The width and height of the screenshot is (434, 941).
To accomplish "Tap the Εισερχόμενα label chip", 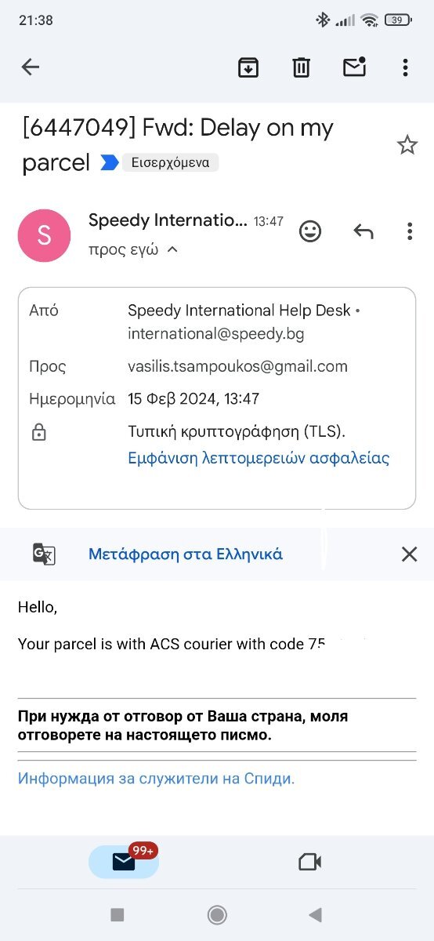I will click(170, 163).
